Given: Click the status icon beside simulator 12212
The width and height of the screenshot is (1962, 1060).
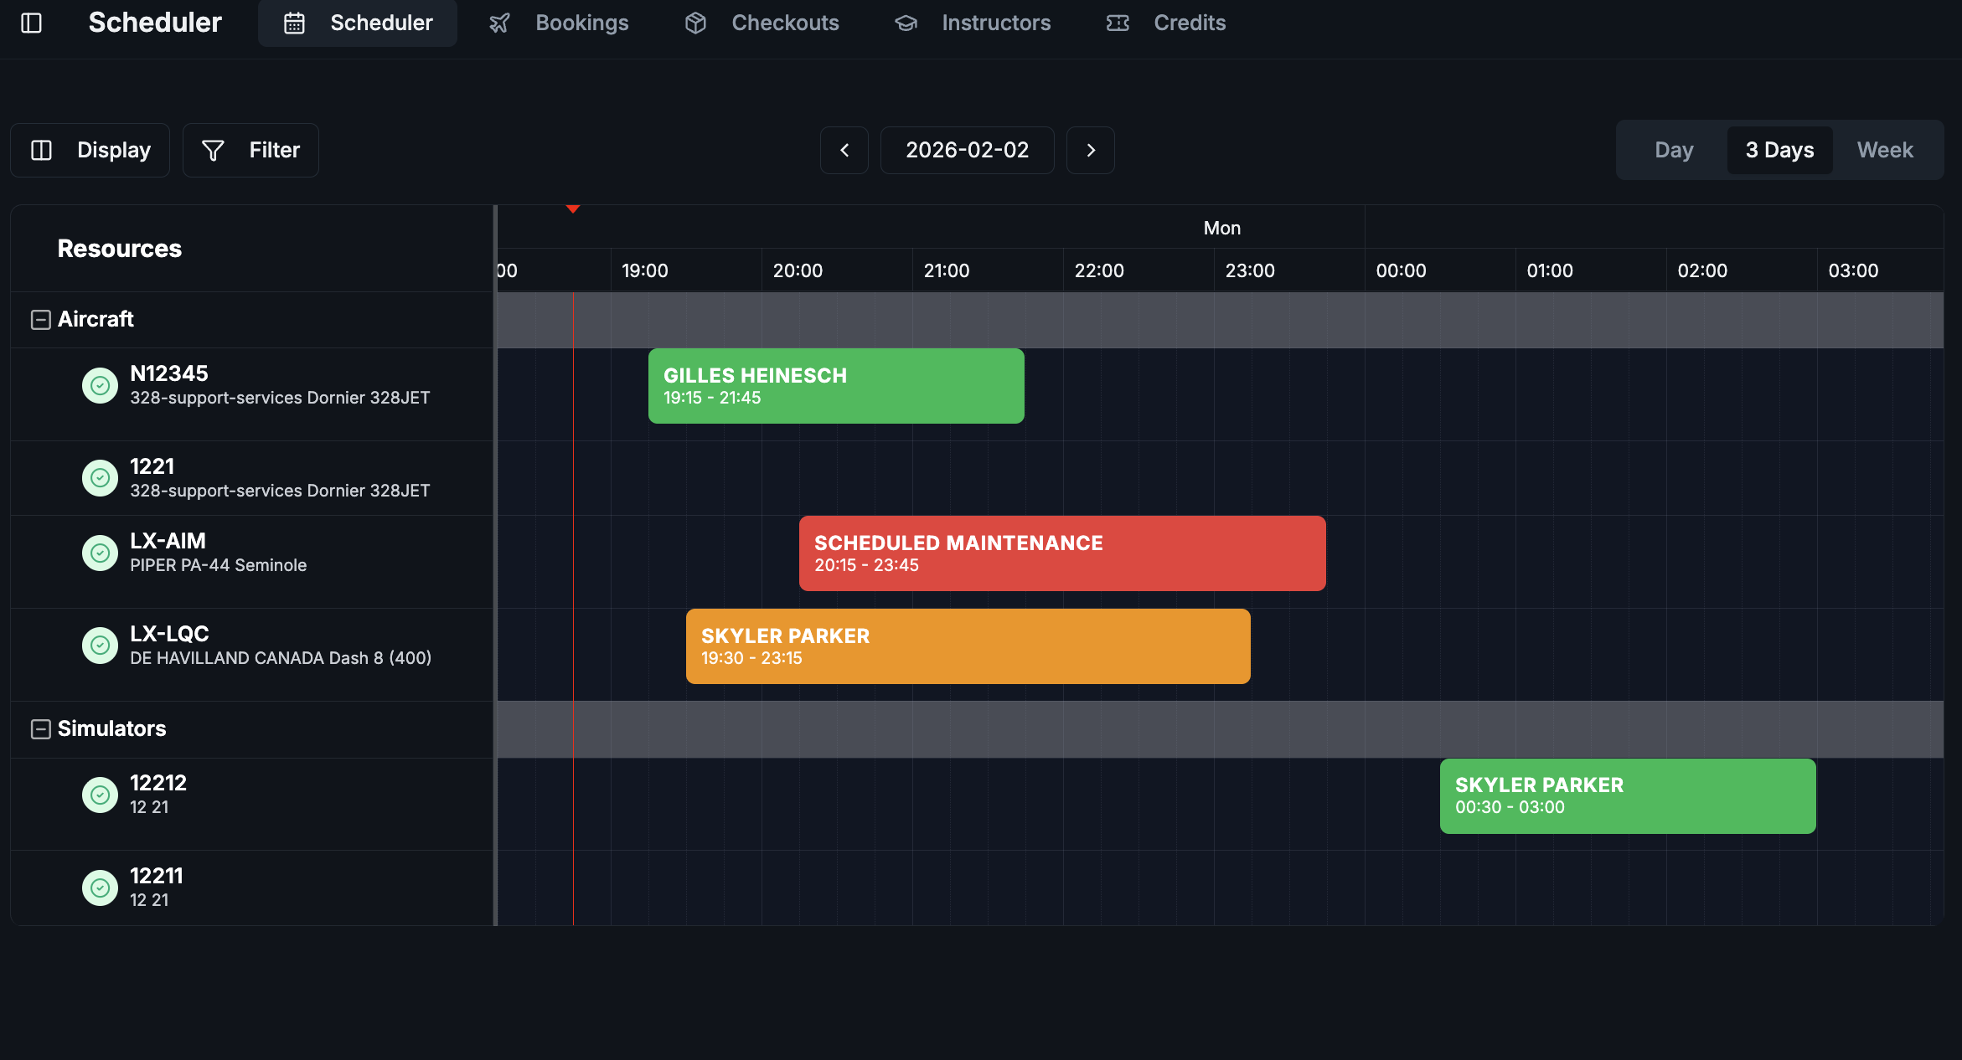Looking at the screenshot, I should 100,795.
